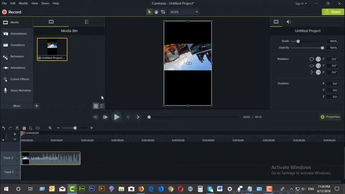This screenshot has height=194, width=345.
Task: Select Untitled Project thumbnail in Media Bin
Action: 52,49
